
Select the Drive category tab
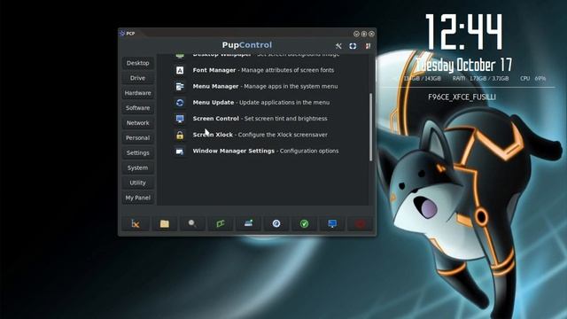click(x=138, y=78)
